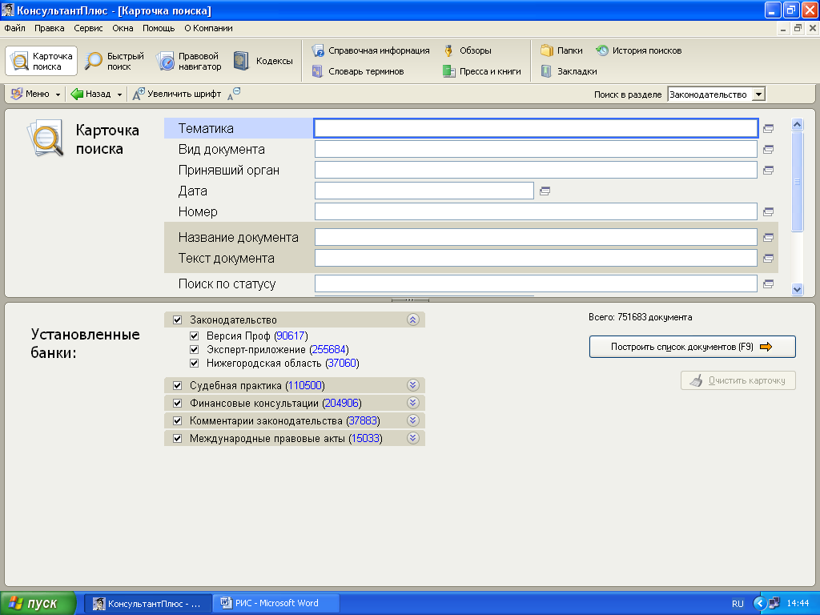Click into the Дата input field

[x=424, y=191]
